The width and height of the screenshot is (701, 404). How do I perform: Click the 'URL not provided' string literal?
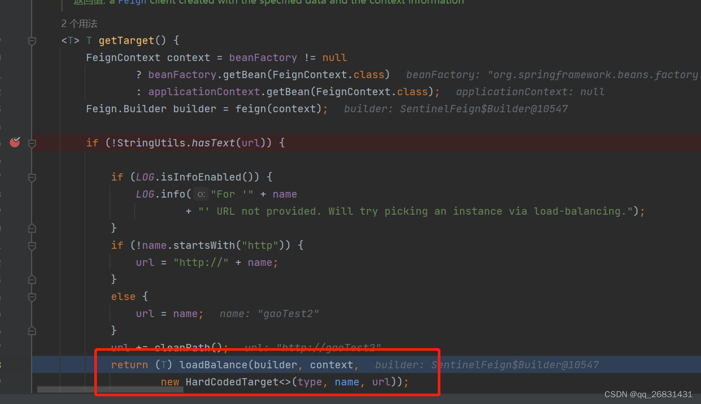(x=417, y=211)
